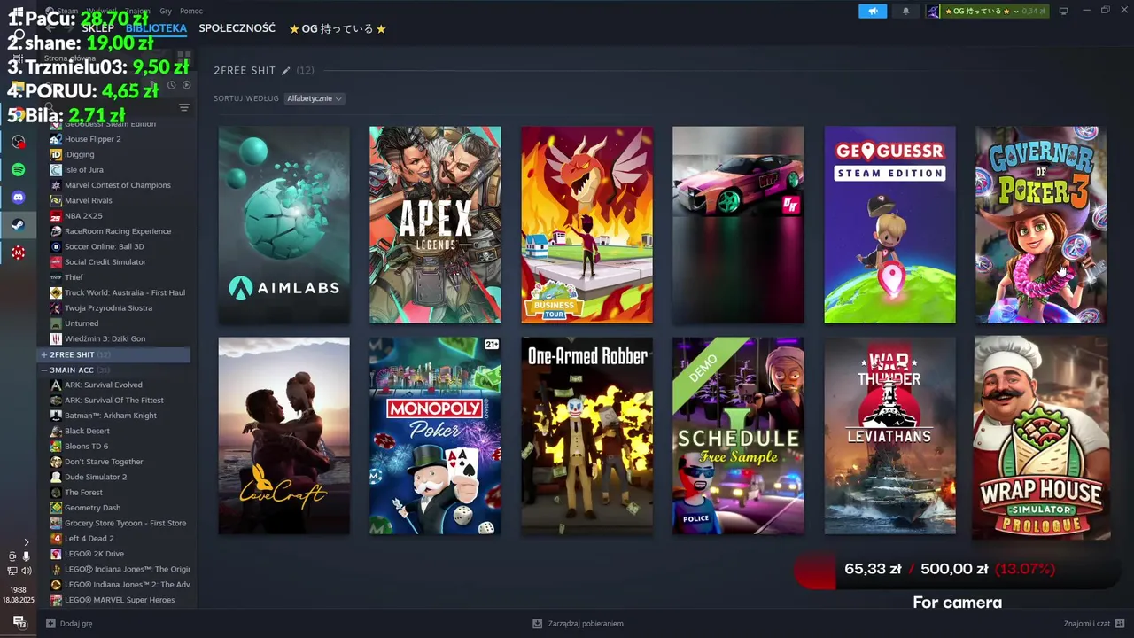Open the notifications bell
Screen dimensions: 1134x638
[x=905, y=11]
